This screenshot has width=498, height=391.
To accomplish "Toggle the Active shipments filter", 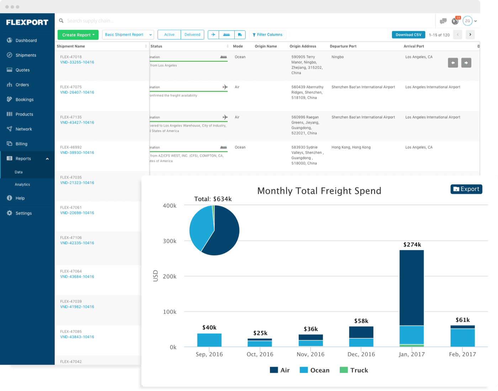I will click(x=169, y=35).
